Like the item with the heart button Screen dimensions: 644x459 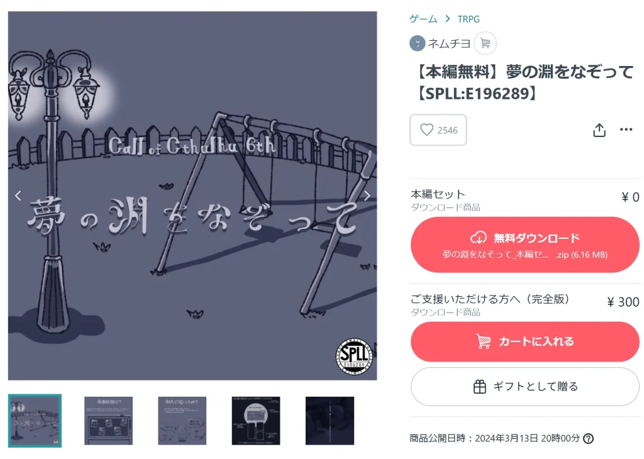[438, 130]
